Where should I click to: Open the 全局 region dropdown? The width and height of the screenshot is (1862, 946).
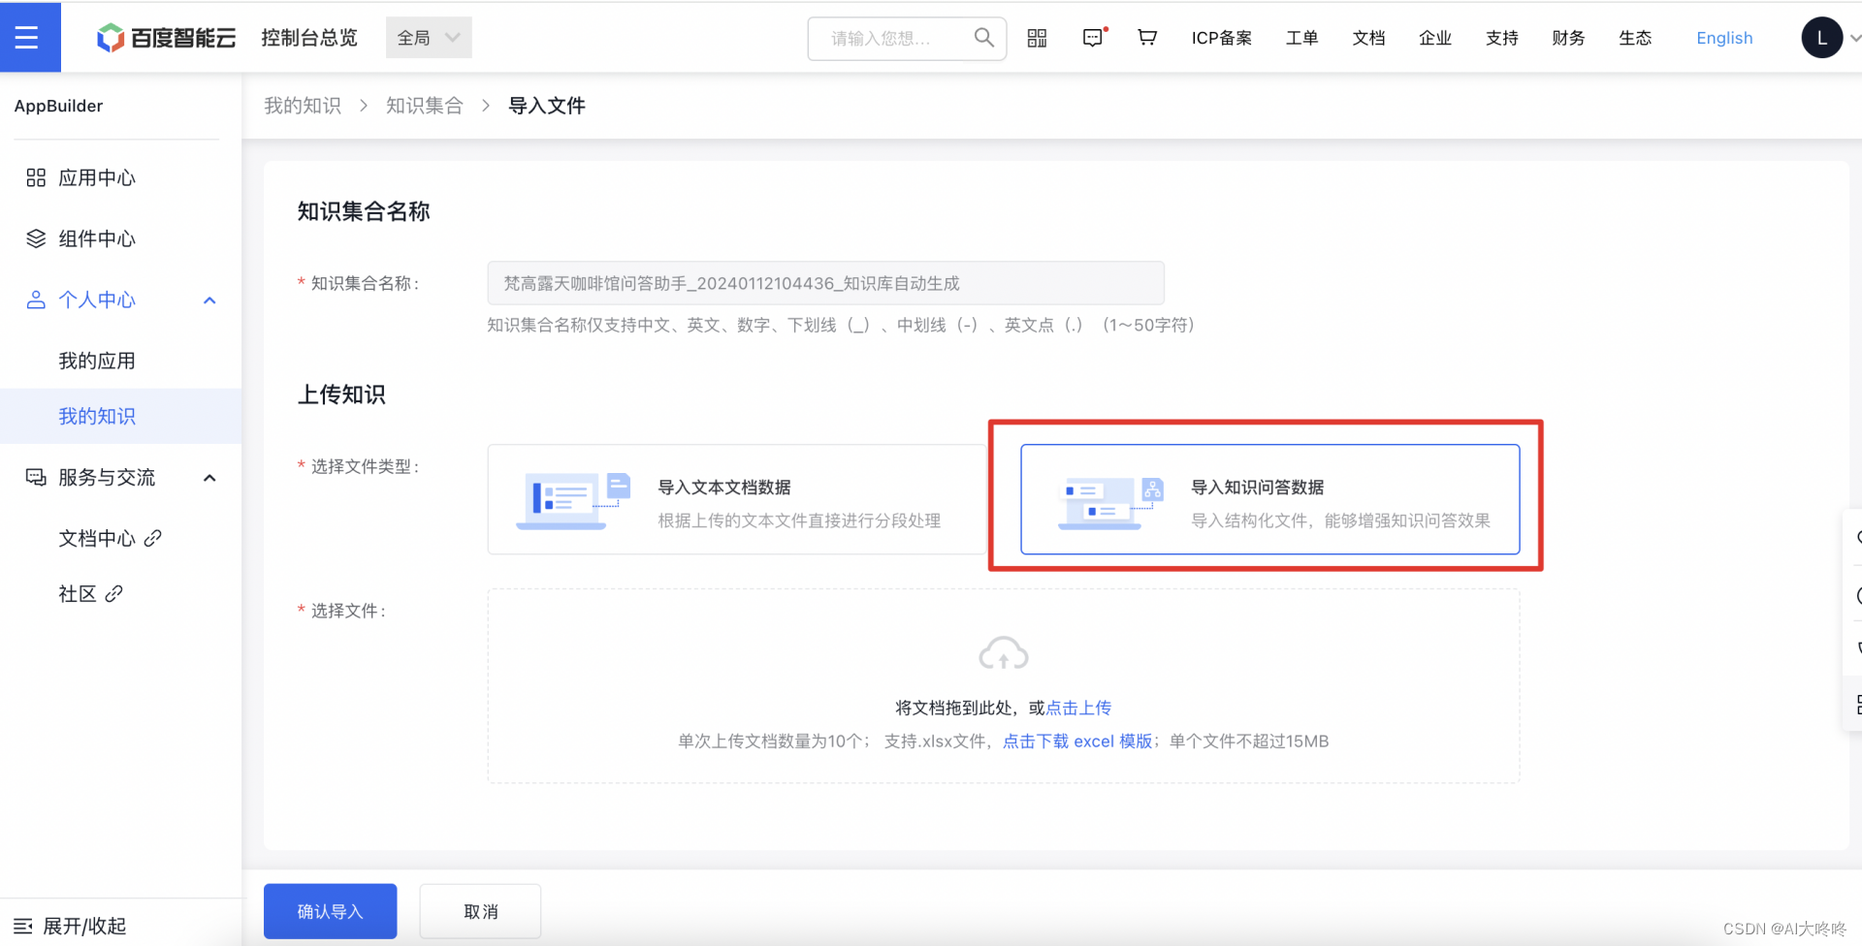tap(428, 37)
